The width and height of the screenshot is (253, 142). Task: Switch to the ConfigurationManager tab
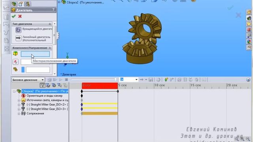click(28, 4)
